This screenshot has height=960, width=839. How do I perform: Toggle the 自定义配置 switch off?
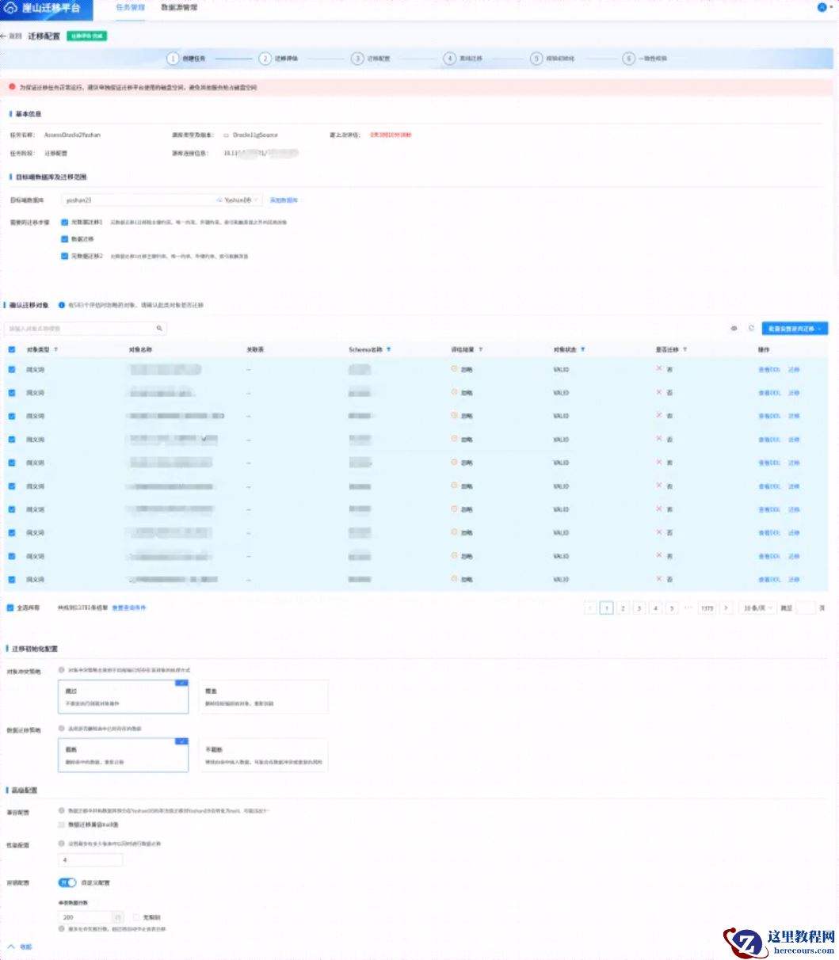click(66, 882)
